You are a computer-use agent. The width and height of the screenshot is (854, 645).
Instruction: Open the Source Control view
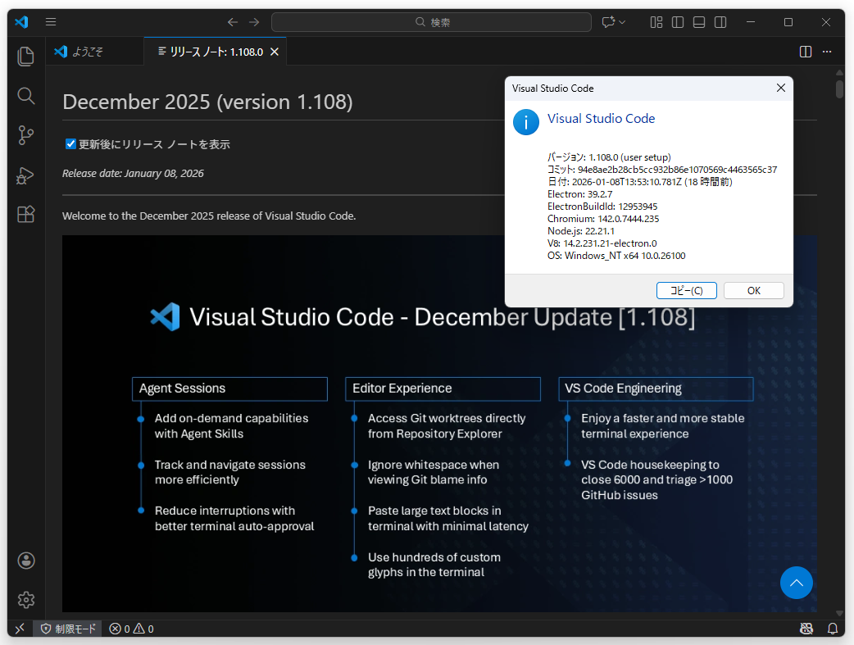click(25, 135)
